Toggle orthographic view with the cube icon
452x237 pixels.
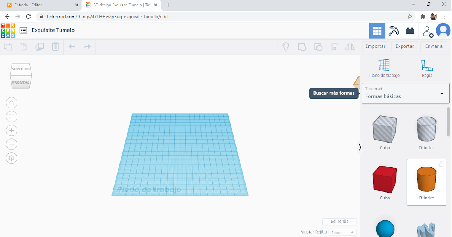pyautogui.click(x=11, y=158)
